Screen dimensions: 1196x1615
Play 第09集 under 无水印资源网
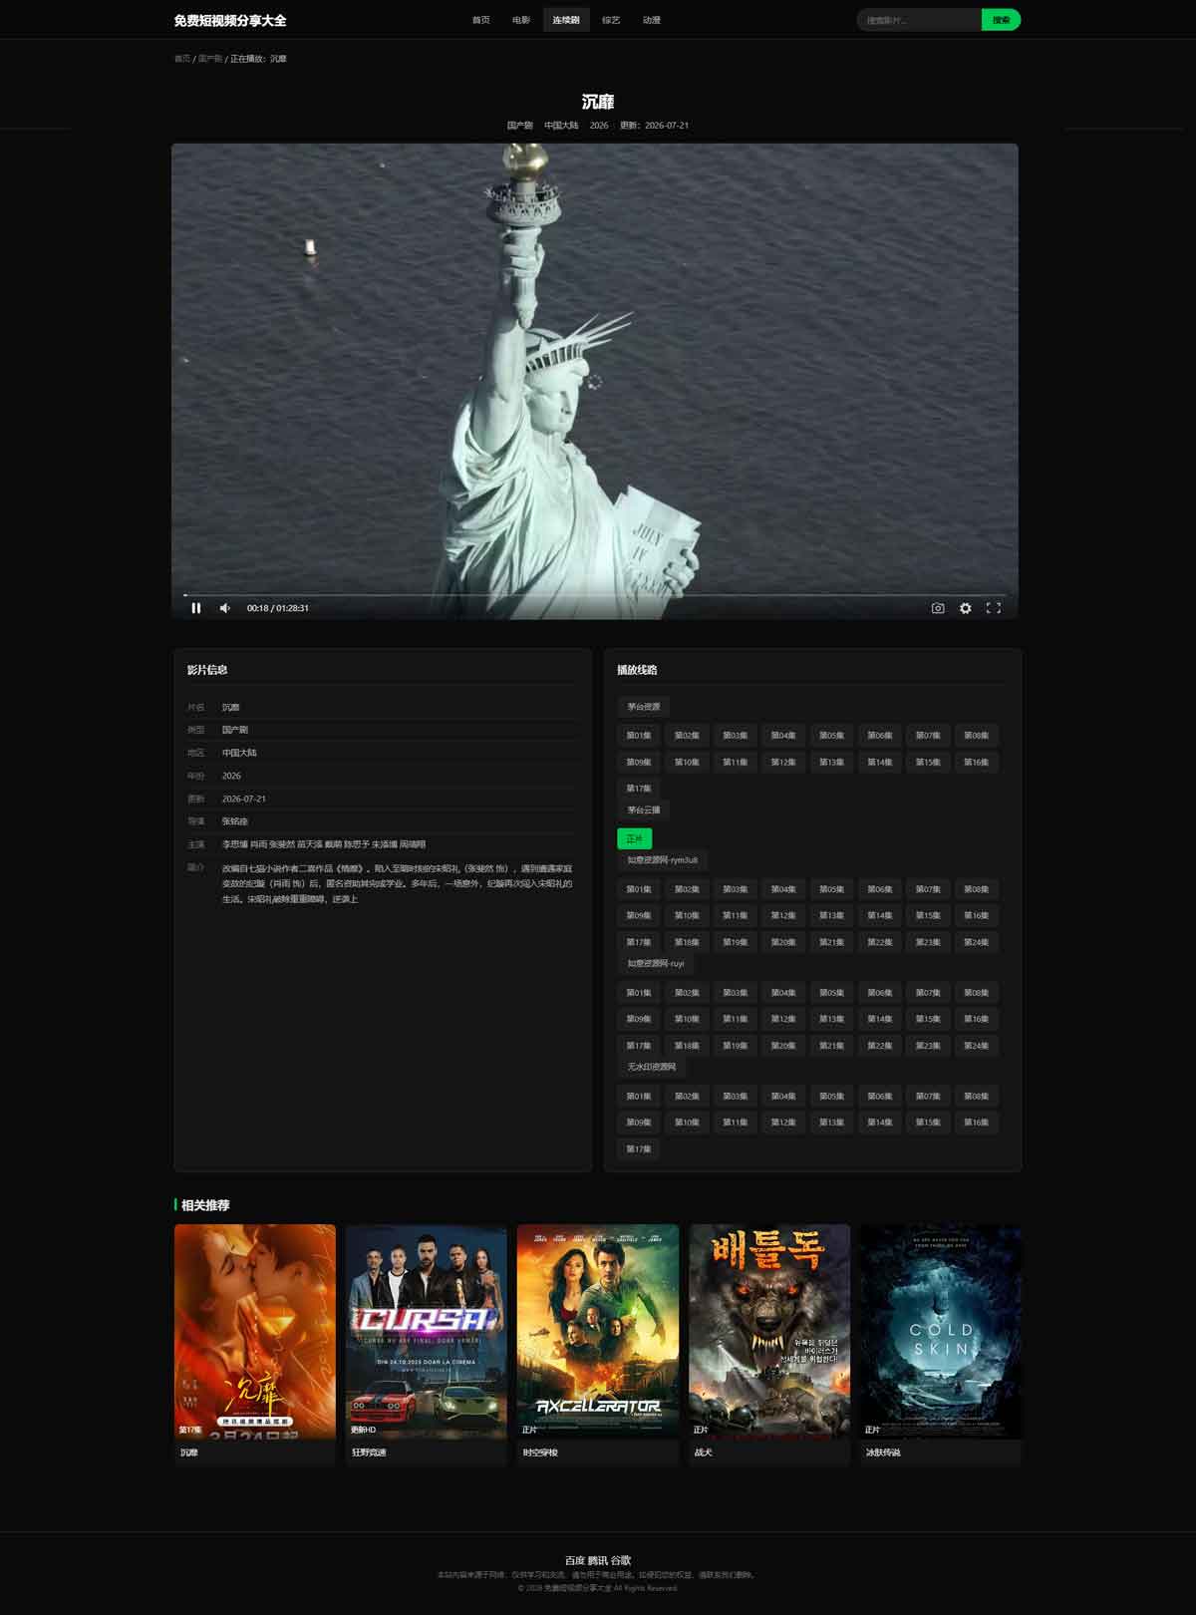639,1123
